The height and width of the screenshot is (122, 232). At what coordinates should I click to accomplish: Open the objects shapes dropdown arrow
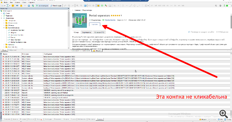[148, 6]
